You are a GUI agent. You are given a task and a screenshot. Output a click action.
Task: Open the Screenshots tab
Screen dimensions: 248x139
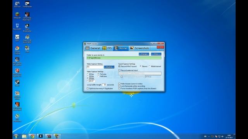click(139, 48)
